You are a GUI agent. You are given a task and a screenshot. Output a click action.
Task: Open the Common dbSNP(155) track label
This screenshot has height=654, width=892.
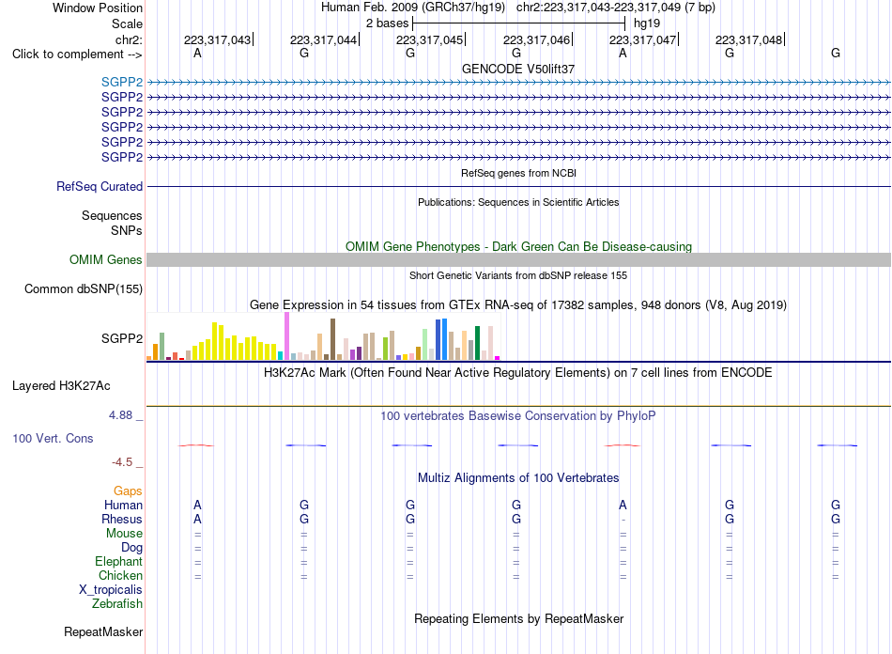[x=83, y=289]
